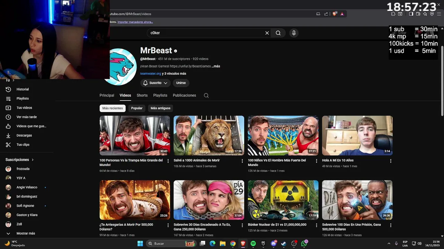Open Sobrevive 100 Días En Una Prisión thumbnail
Image resolution: width=444 pixels, height=249 pixels.
pyautogui.click(x=357, y=200)
